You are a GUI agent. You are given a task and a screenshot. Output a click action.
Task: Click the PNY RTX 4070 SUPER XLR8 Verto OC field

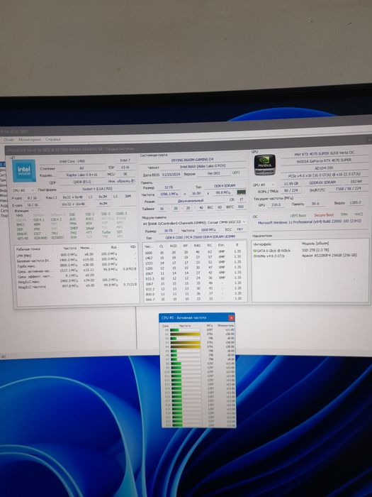pyautogui.click(x=325, y=153)
